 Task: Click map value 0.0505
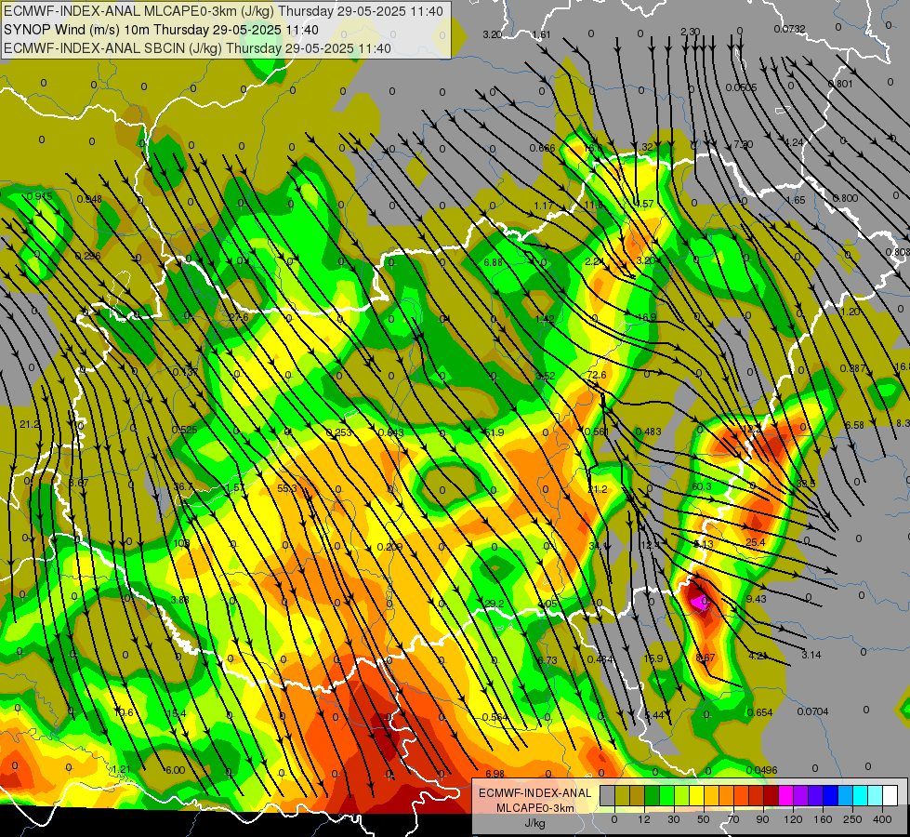[x=741, y=87]
